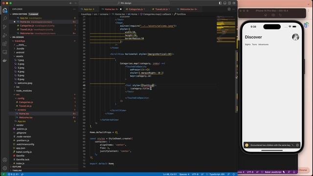Screen dimensions: 313x176
Task: Tap the Tours category in phone app
Action: pyautogui.click(x=254, y=44)
